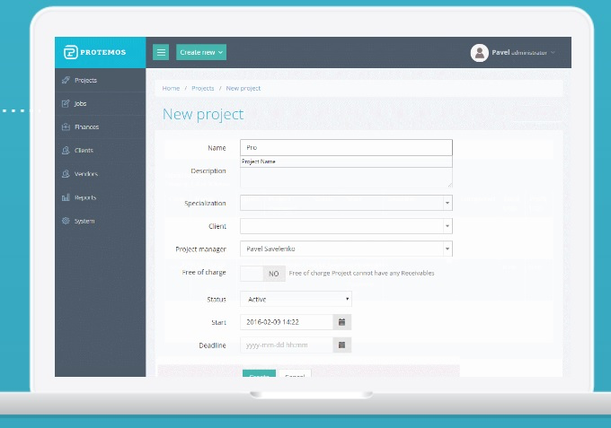Click the Jobs edit icon
611x428 pixels.
coord(66,103)
